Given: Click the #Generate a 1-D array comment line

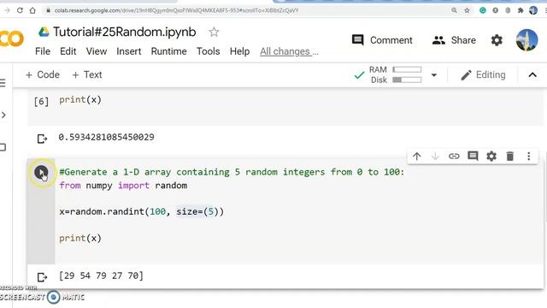Looking at the screenshot, I should coord(232,172).
